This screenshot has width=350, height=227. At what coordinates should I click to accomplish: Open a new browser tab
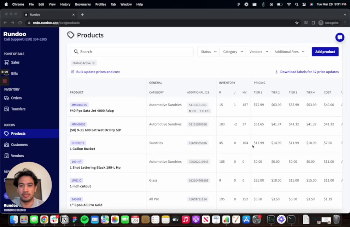pos(82,15)
